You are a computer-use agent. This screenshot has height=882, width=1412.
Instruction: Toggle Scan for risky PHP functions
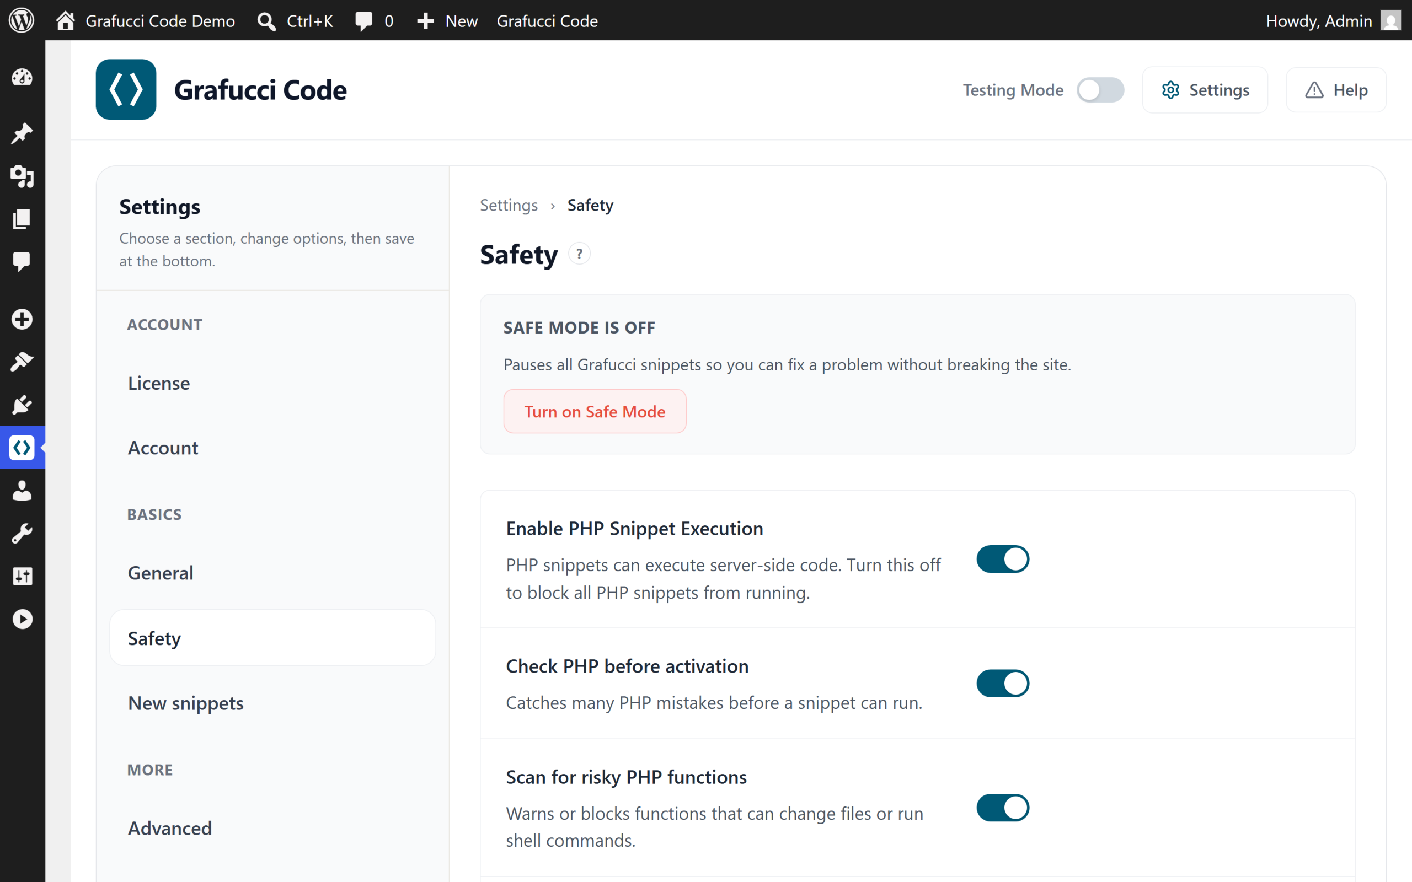coord(1002,808)
